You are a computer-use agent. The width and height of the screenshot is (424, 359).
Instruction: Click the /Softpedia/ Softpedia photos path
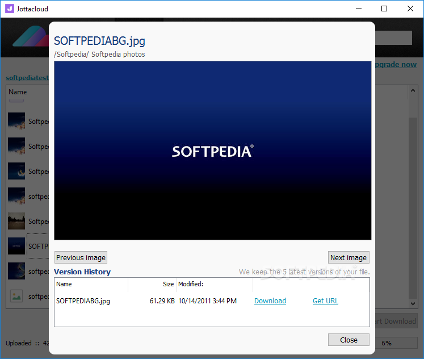click(x=99, y=55)
